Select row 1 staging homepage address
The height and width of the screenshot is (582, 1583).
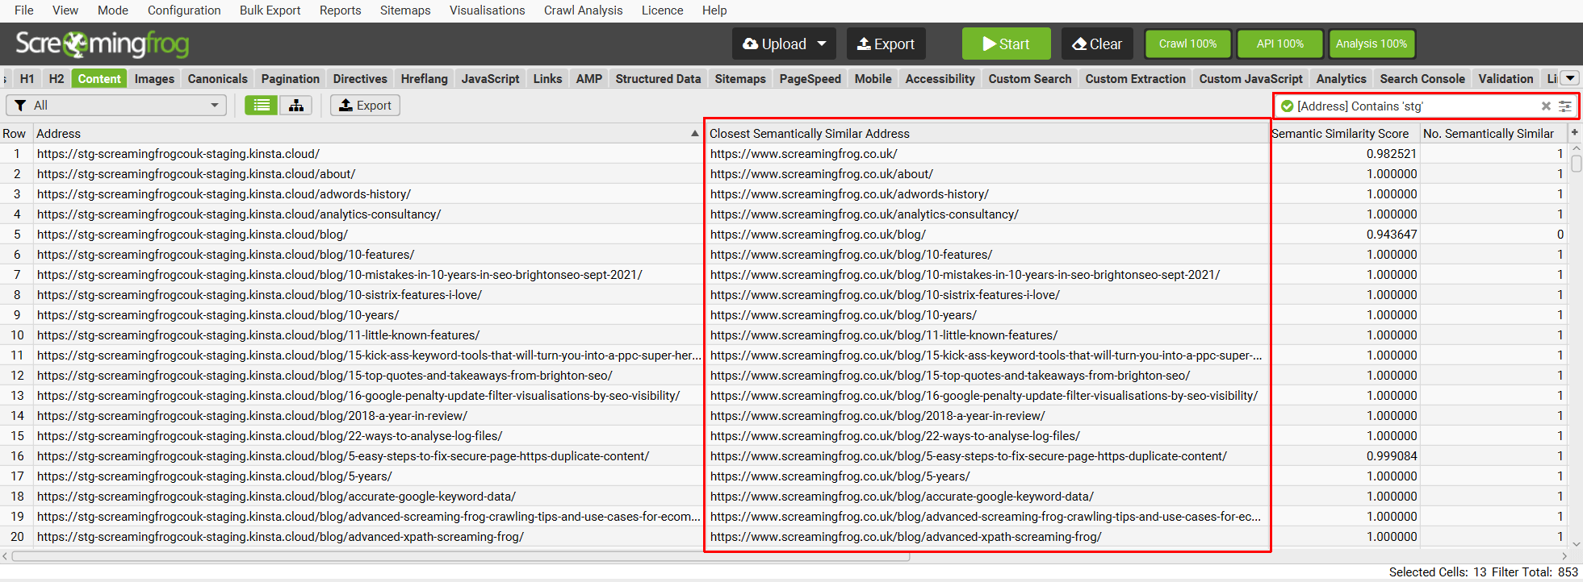[x=368, y=153]
